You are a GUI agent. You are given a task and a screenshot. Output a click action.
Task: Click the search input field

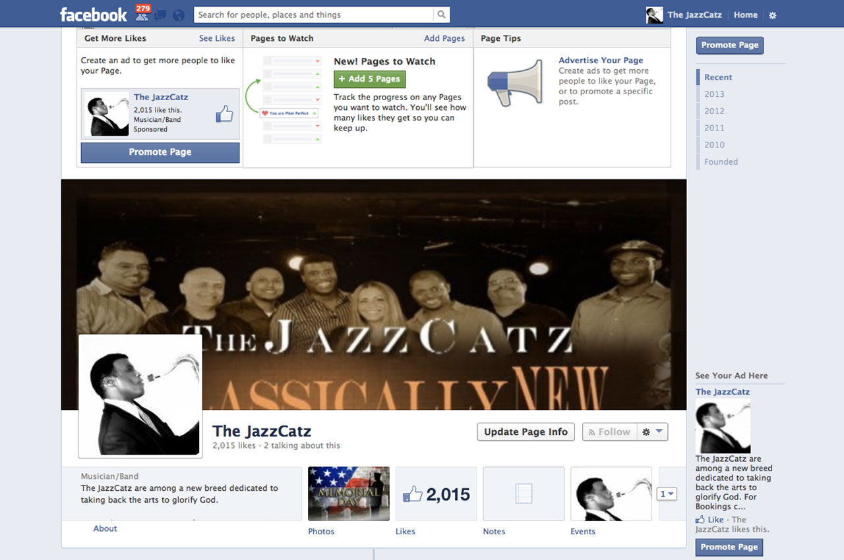314,14
